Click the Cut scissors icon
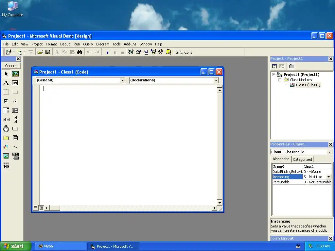Viewport: 335px width, 251px height. tap(57, 52)
